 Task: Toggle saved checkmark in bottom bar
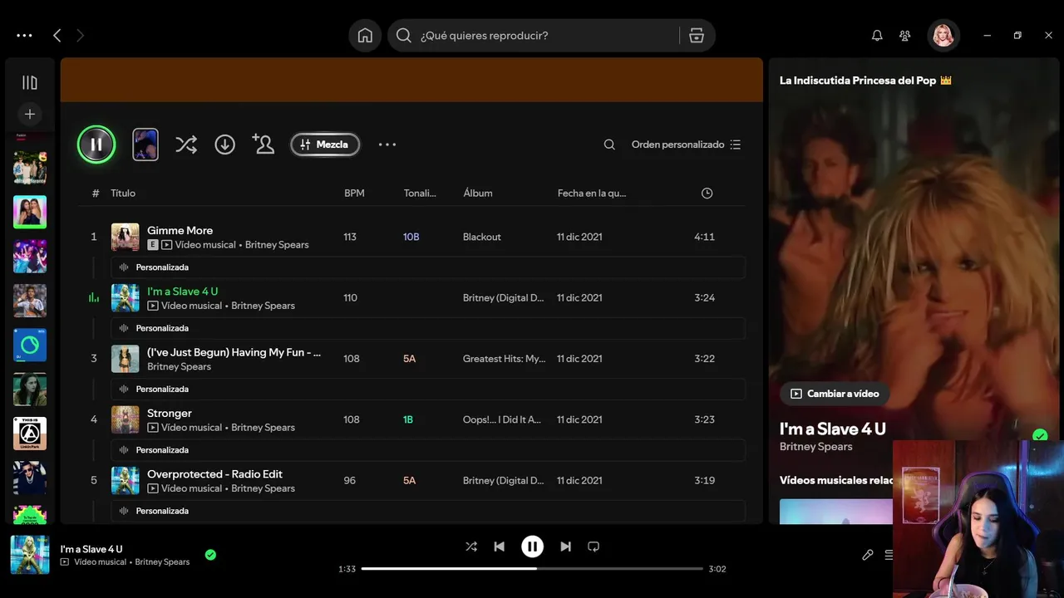210,555
